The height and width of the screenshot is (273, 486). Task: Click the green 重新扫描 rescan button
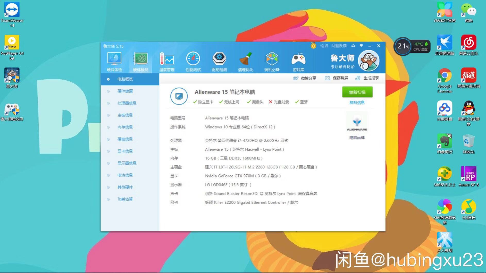coord(357,92)
